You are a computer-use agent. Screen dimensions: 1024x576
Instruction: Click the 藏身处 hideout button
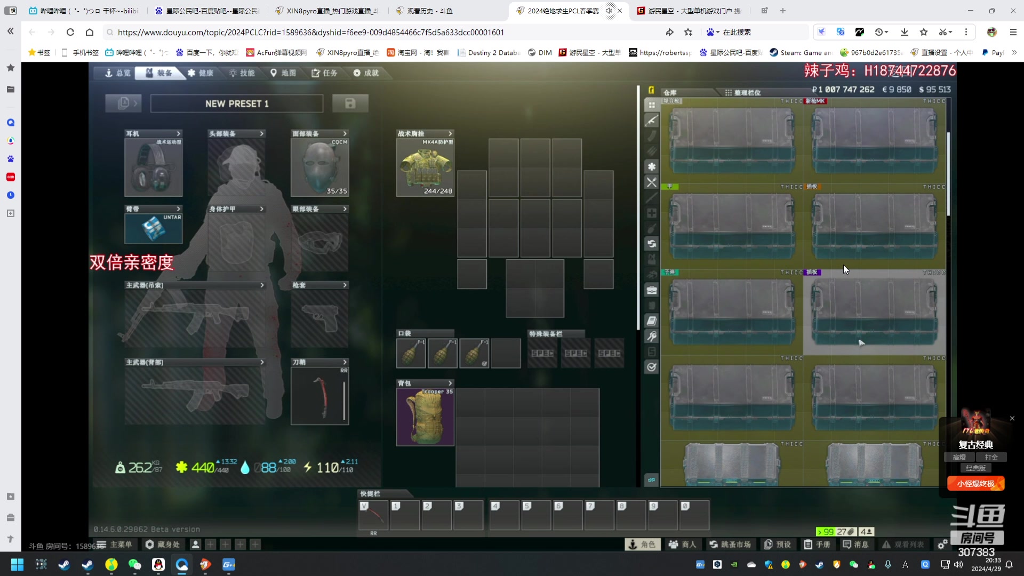(163, 545)
